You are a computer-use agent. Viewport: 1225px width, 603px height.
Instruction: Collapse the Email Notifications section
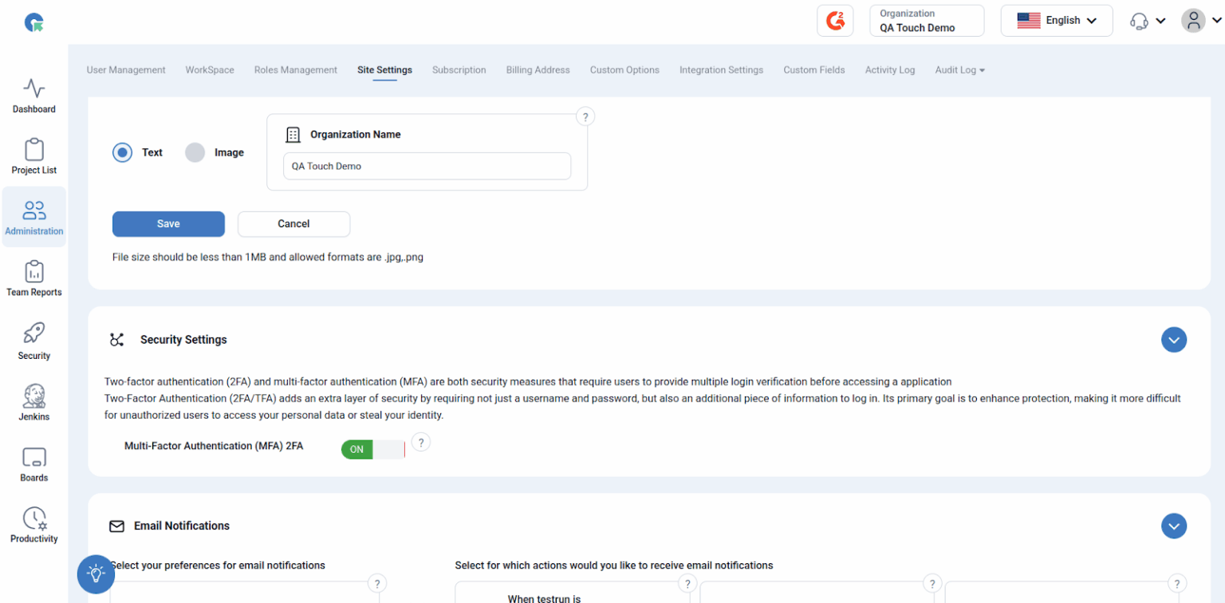1173,526
